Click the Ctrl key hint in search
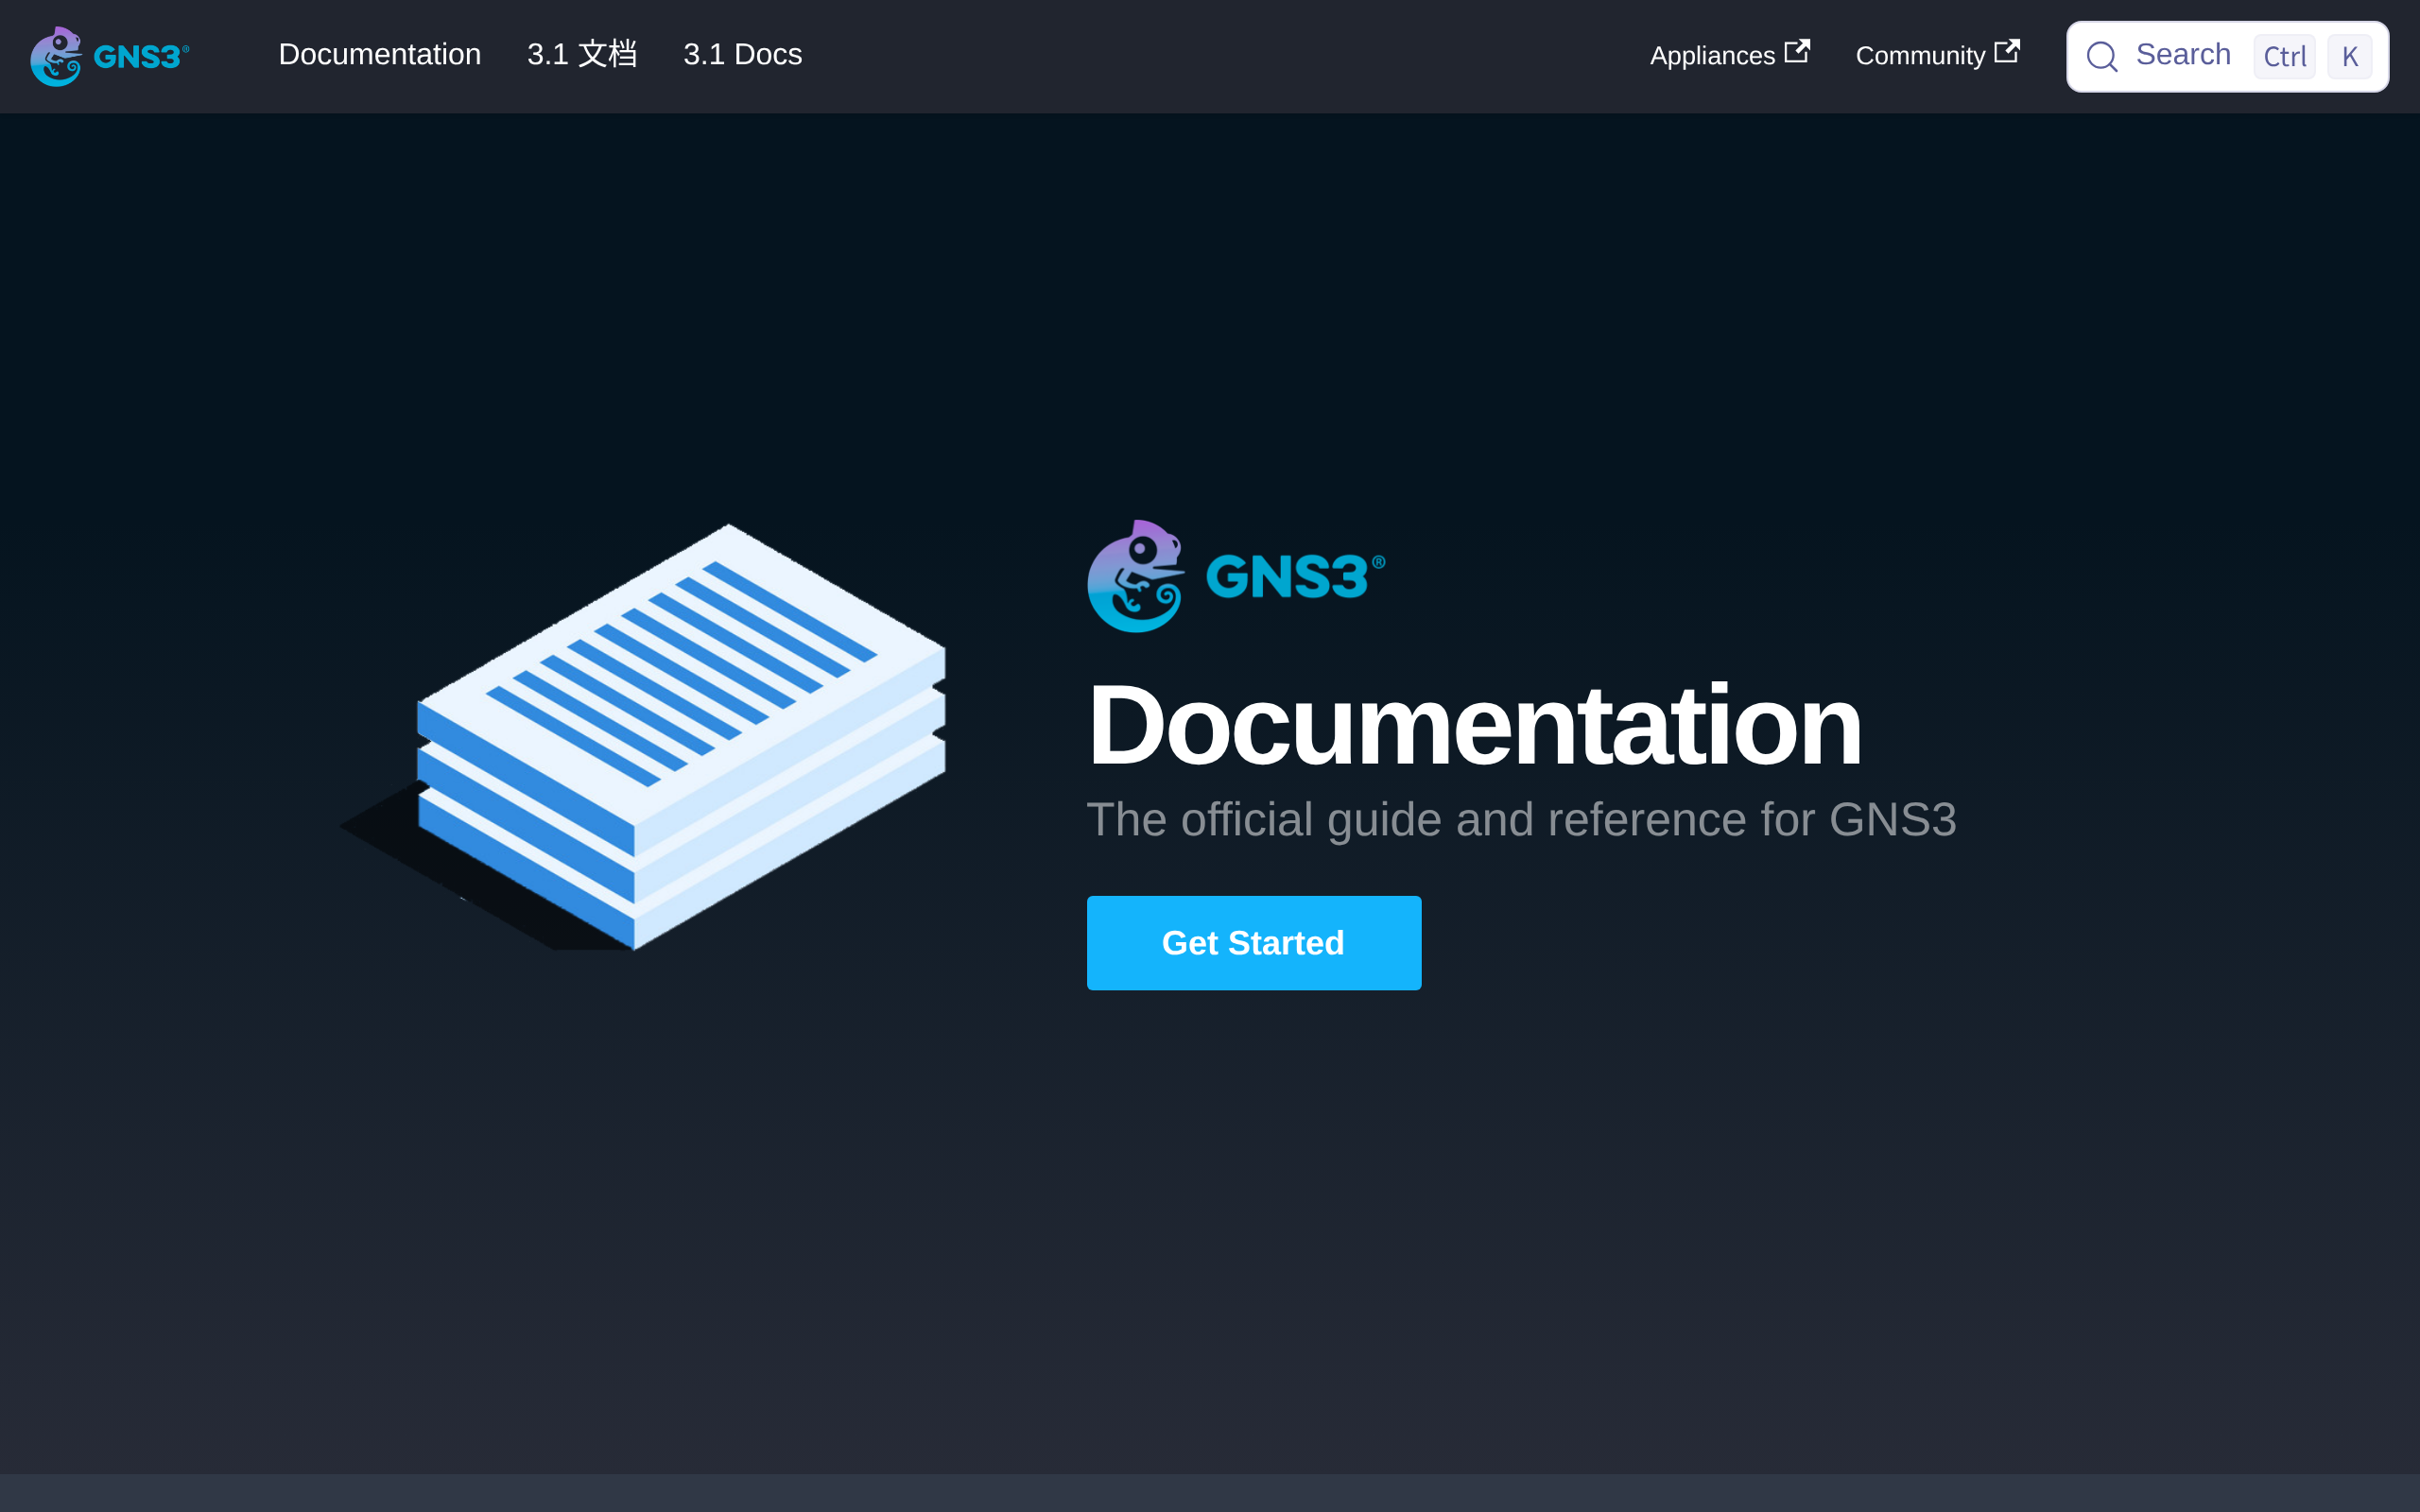 click(x=2284, y=56)
